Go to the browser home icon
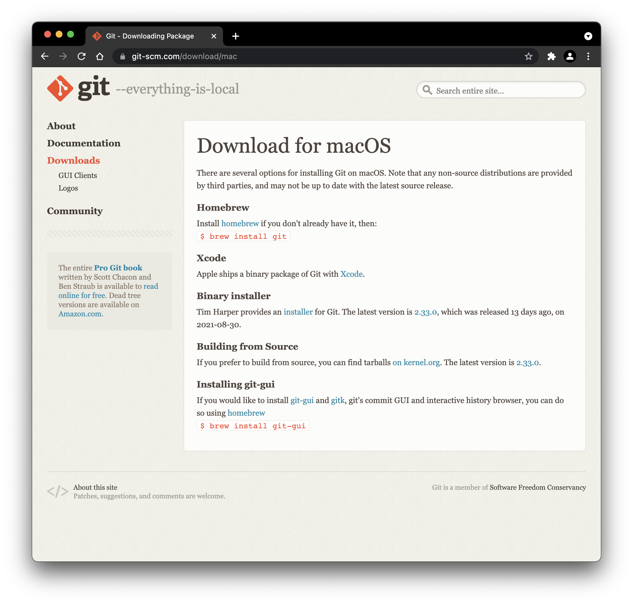This screenshot has height=604, width=633. 100,56
